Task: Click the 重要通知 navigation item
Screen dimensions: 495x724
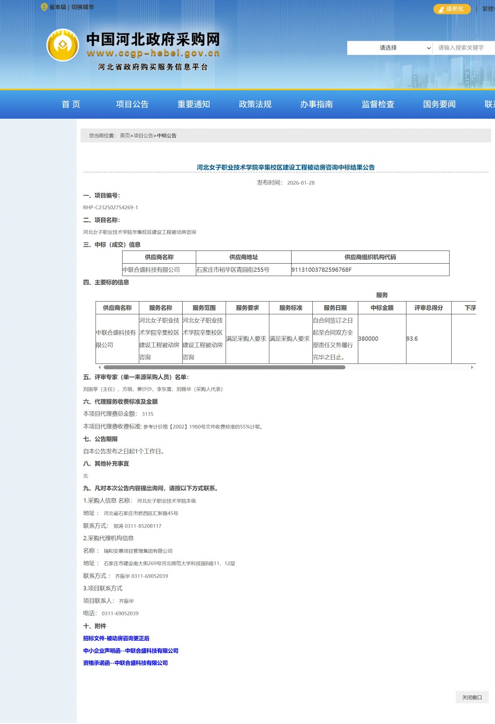Action: coord(194,104)
